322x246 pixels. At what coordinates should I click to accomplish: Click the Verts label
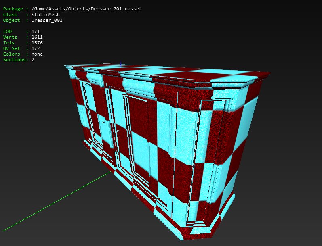point(10,37)
